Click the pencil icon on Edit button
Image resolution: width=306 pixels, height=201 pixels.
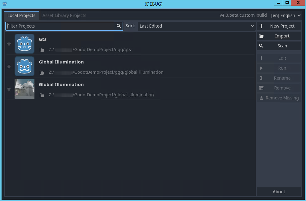261,58
